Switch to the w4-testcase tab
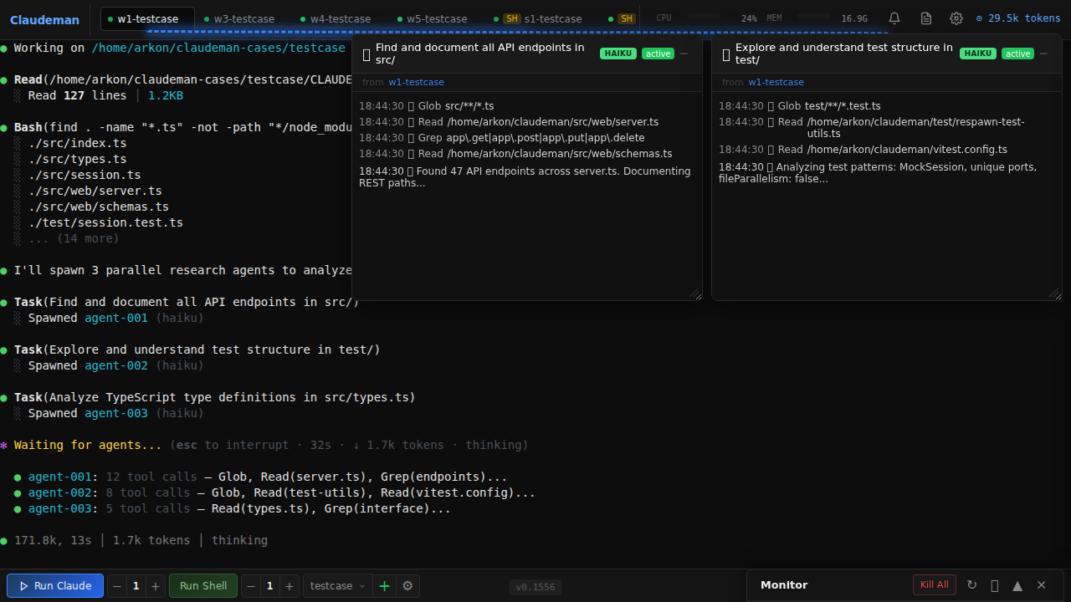 click(340, 18)
